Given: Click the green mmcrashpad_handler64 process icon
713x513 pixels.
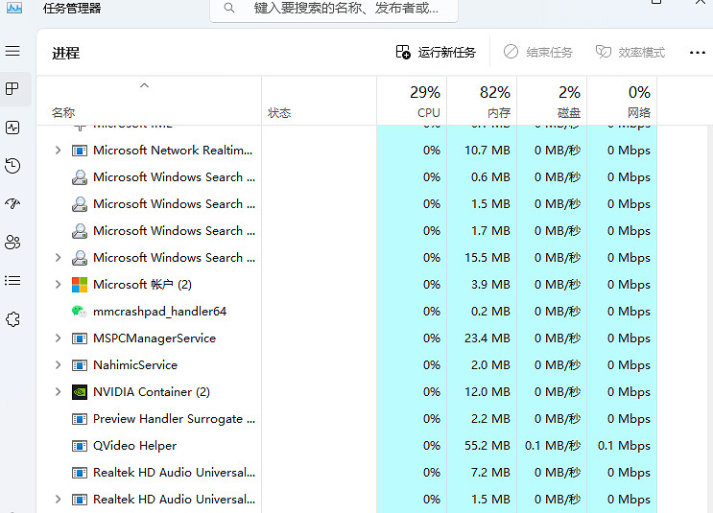Looking at the screenshot, I should click(x=80, y=312).
